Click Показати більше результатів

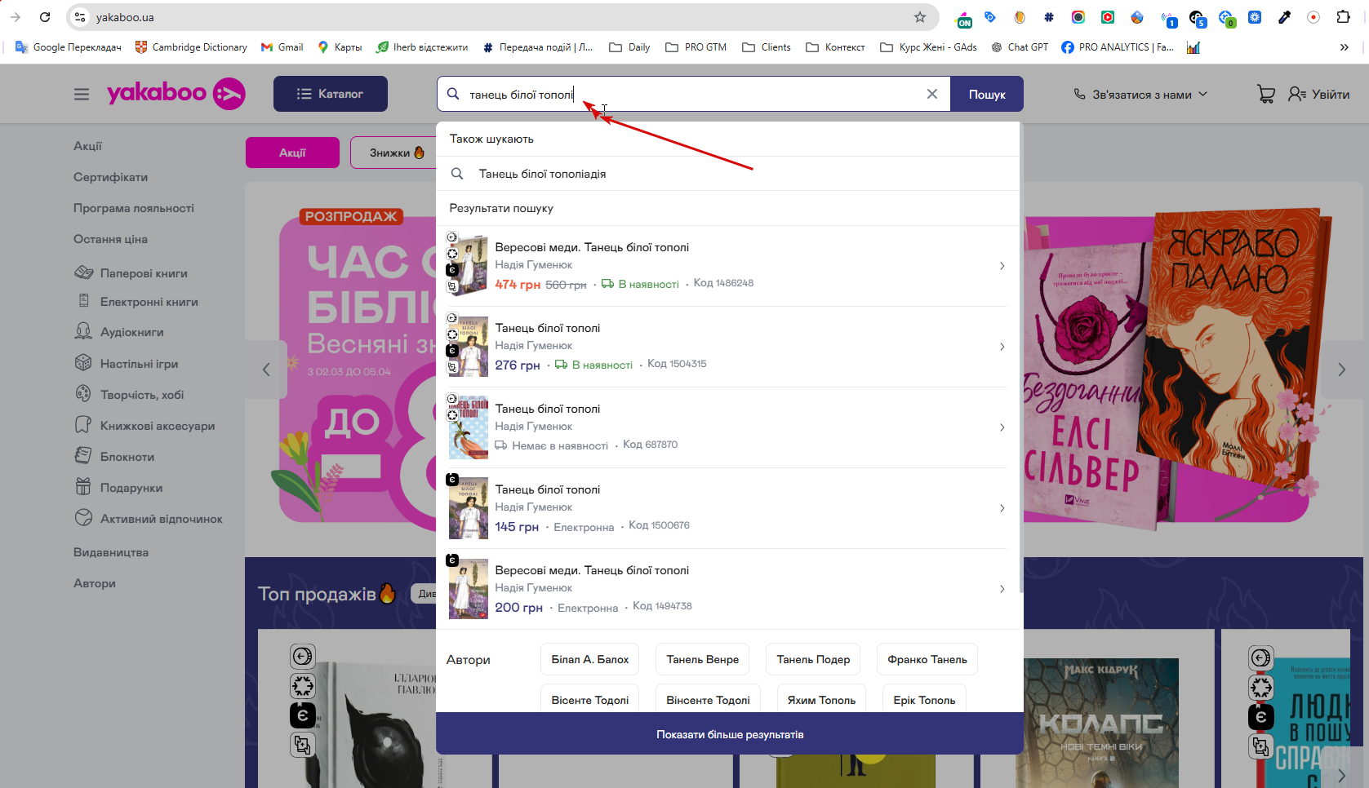[730, 734]
